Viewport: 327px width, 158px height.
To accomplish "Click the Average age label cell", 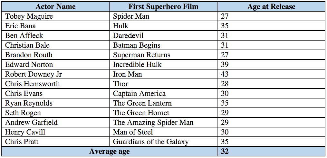I will [110, 152].
